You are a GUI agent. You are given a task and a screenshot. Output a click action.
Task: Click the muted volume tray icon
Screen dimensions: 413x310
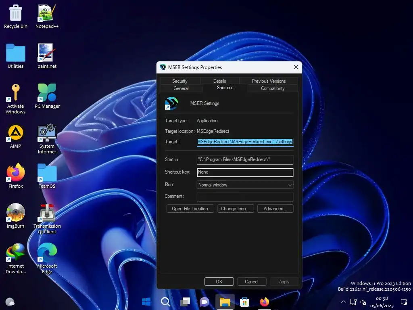[363, 302]
